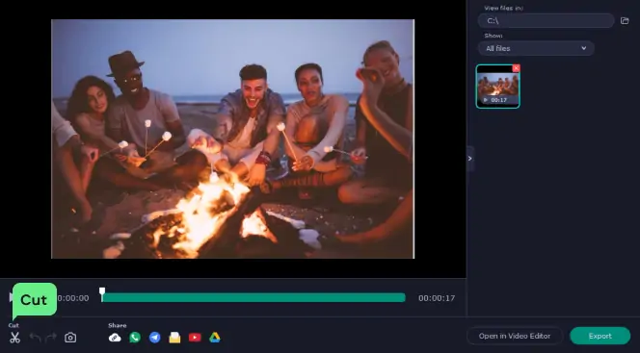Remove the video clip via red X
Screen dimensions: 640x353
point(516,68)
